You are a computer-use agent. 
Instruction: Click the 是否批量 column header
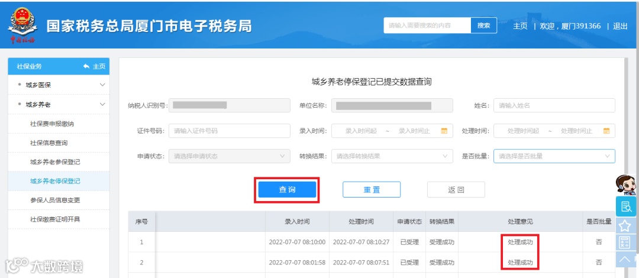tap(598, 221)
